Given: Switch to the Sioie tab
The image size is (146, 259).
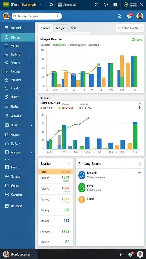Looking at the screenshot, I should 73,28.
